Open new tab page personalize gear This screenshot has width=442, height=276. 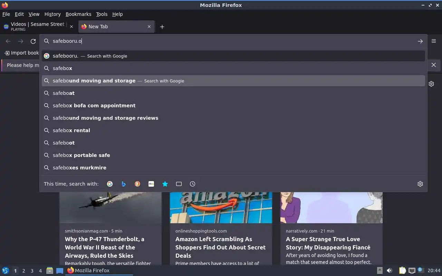pos(431,84)
